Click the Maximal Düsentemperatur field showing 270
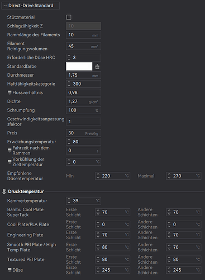Image resolution: width=205 pixels, height=280 pixels. coord(184,176)
